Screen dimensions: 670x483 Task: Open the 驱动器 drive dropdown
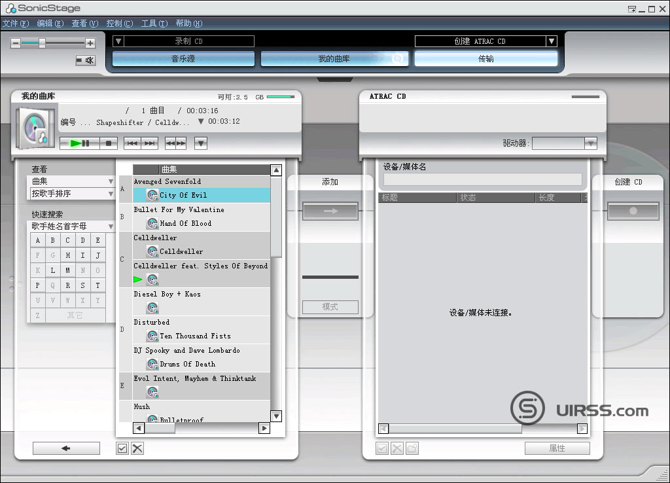click(x=564, y=143)
